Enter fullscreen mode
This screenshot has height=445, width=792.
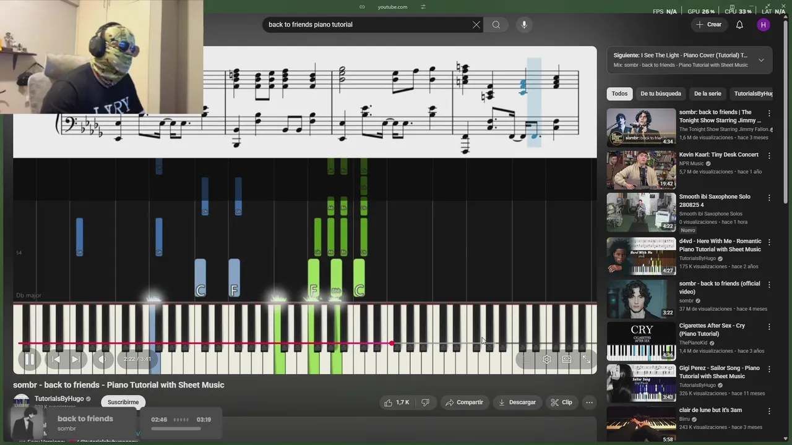click(586, 359)
